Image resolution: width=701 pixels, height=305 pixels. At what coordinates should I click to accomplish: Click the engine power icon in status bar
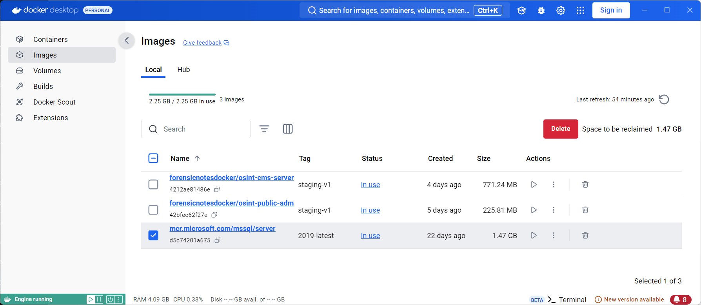(110, 300)
